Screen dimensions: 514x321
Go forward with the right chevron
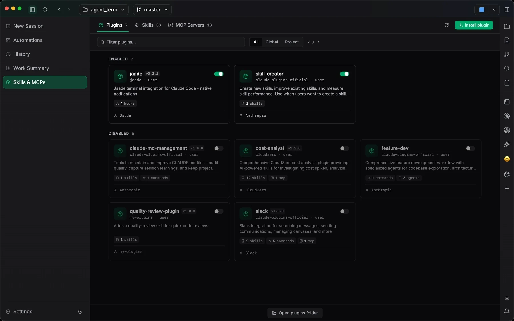click(x=69, y=10)
